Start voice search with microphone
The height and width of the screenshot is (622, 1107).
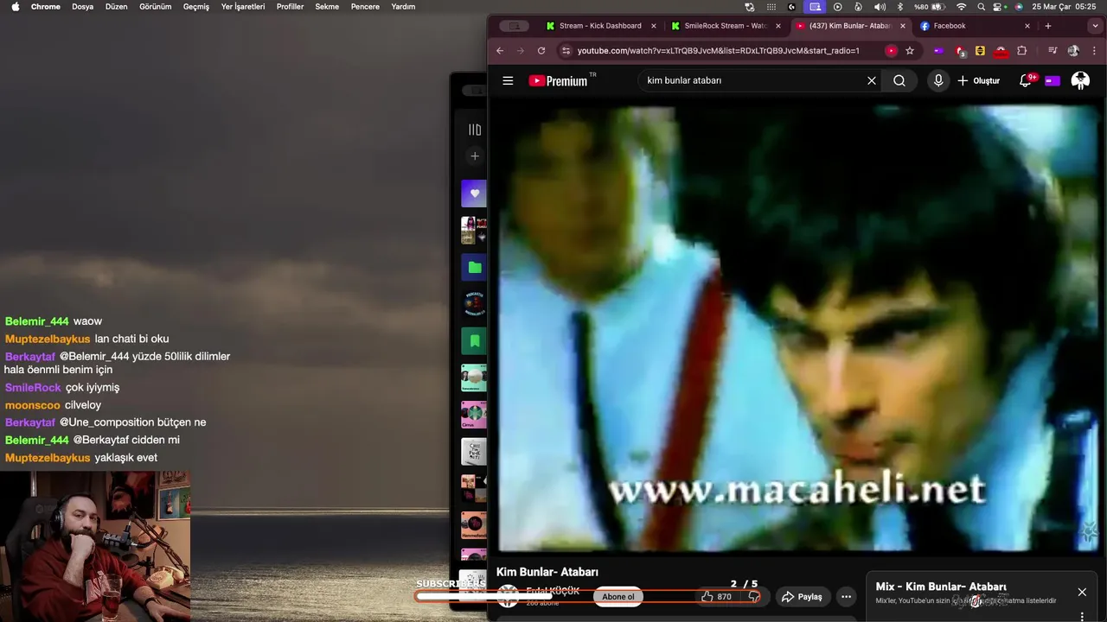click(938, 80)
